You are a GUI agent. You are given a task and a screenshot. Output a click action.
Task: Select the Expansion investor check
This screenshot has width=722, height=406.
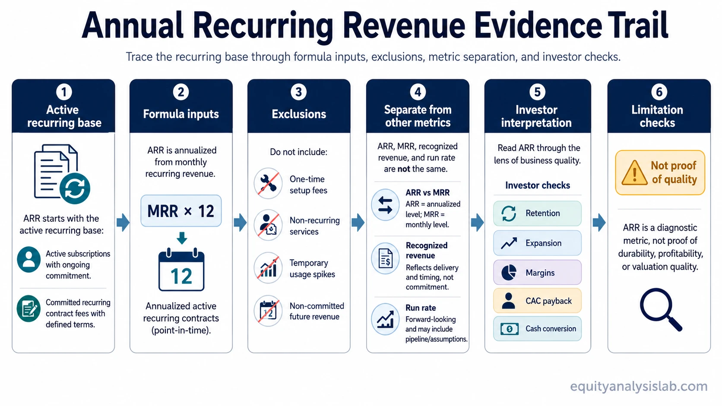(537, 243)
